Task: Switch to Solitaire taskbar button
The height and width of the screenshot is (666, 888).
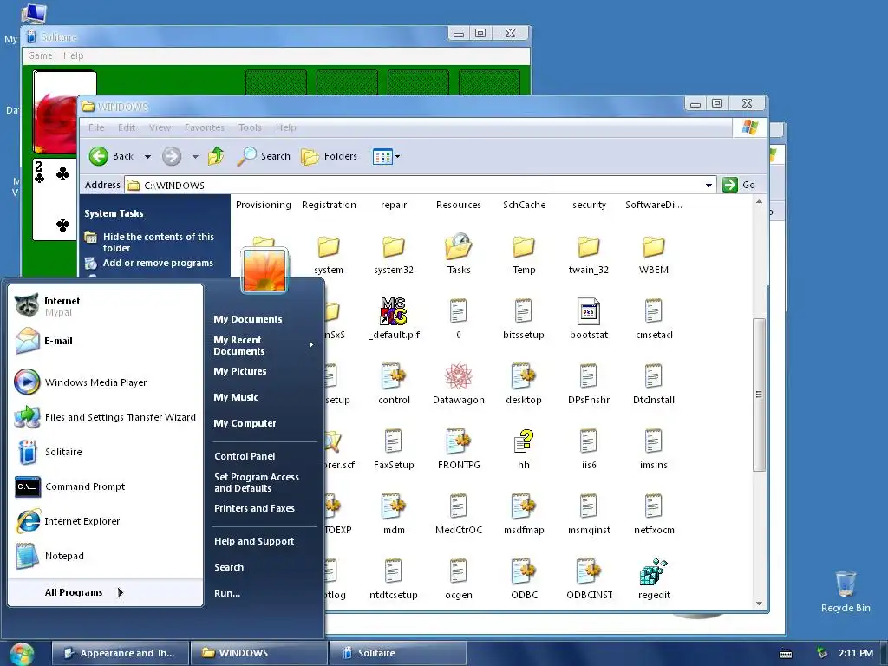Action: click(398, 653)
